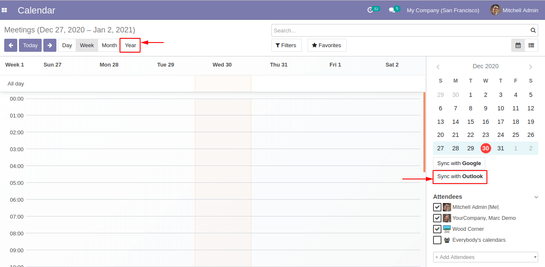This screenshot has height=267, width=545.
Task: Click Sync with Outlook button
Action: pos(460,177)
